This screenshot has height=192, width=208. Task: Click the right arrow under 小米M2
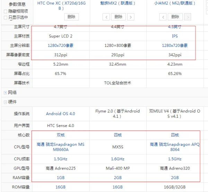click(x=188, y=17)
